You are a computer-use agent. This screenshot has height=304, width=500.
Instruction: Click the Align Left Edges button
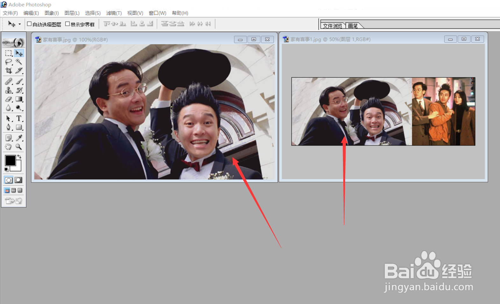[134, 24]
